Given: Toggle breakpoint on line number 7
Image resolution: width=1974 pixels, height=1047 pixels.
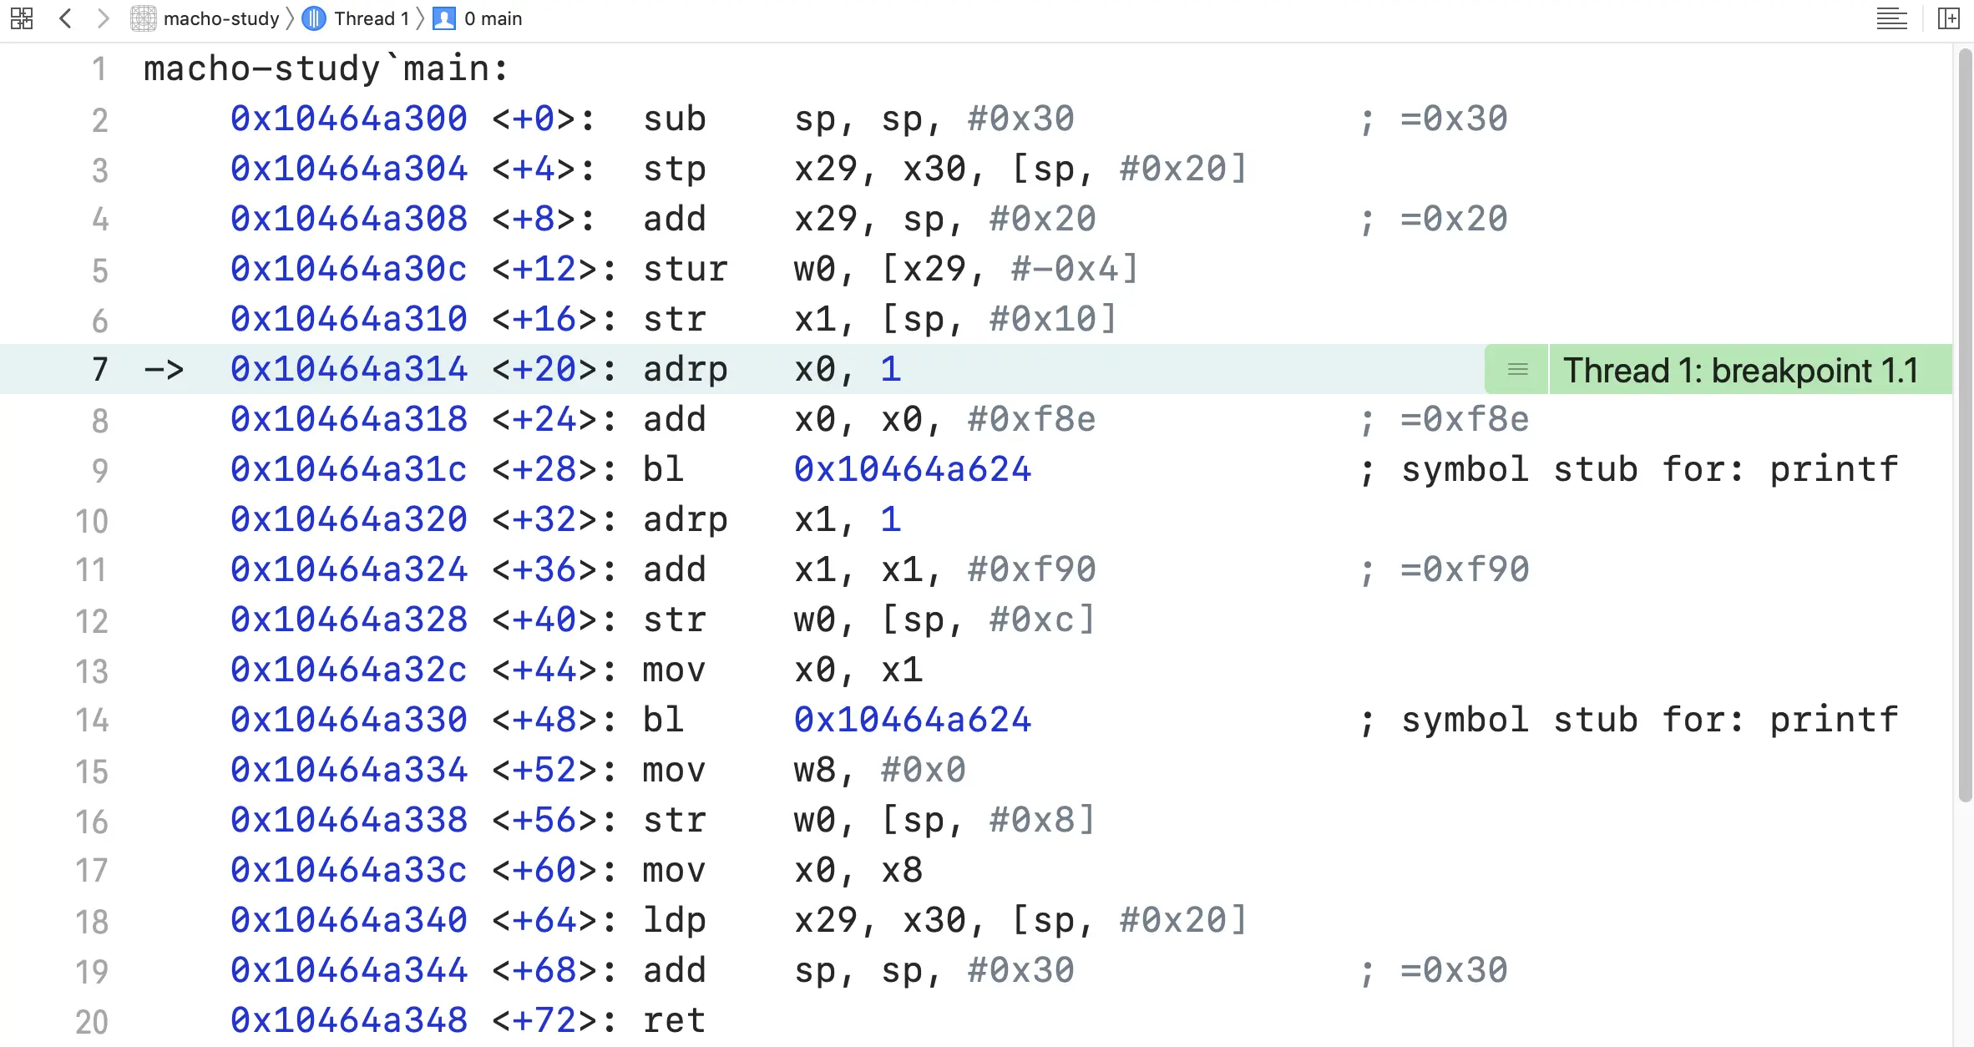Looking at the screenshot, I should [99, 369].
